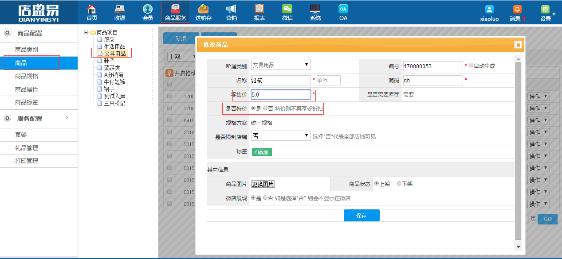
Task: Open the 微信 WeChat icon
Action: tap(287, 8)
